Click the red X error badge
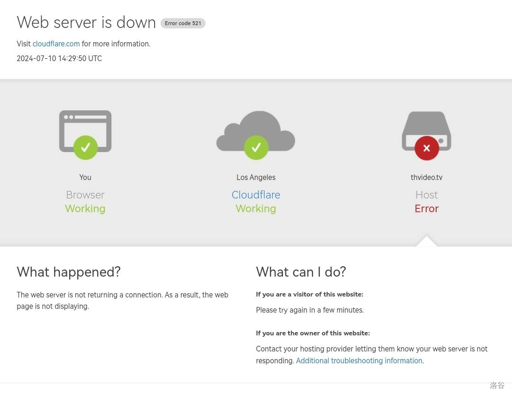Image resolution: width=512 pixels, height=396 pixels. click(427, 148)
